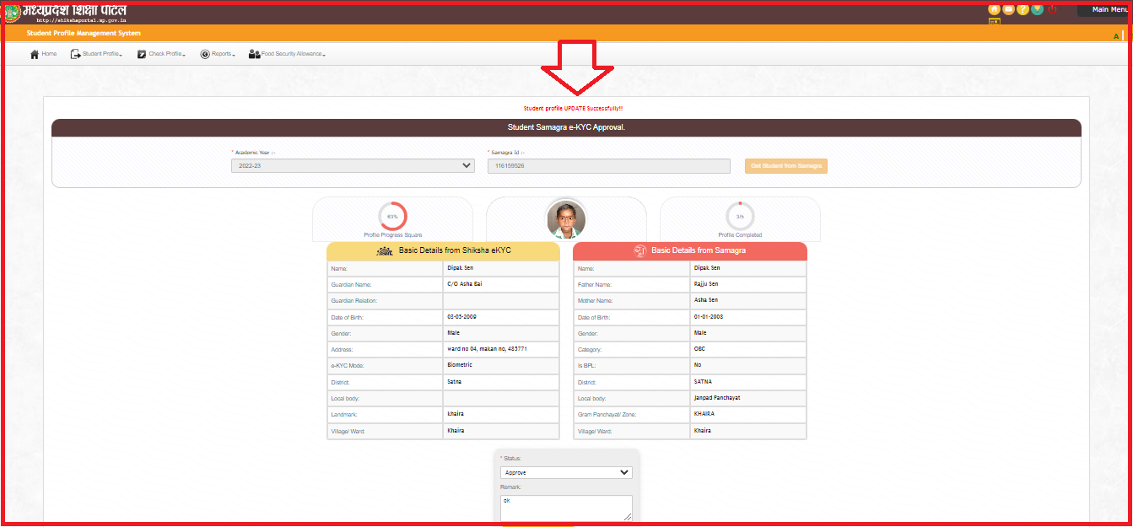This screenshot has width=1133, height=527.
Task: Click the 63% Profile Progress circle
Action: tap(392, 217)
